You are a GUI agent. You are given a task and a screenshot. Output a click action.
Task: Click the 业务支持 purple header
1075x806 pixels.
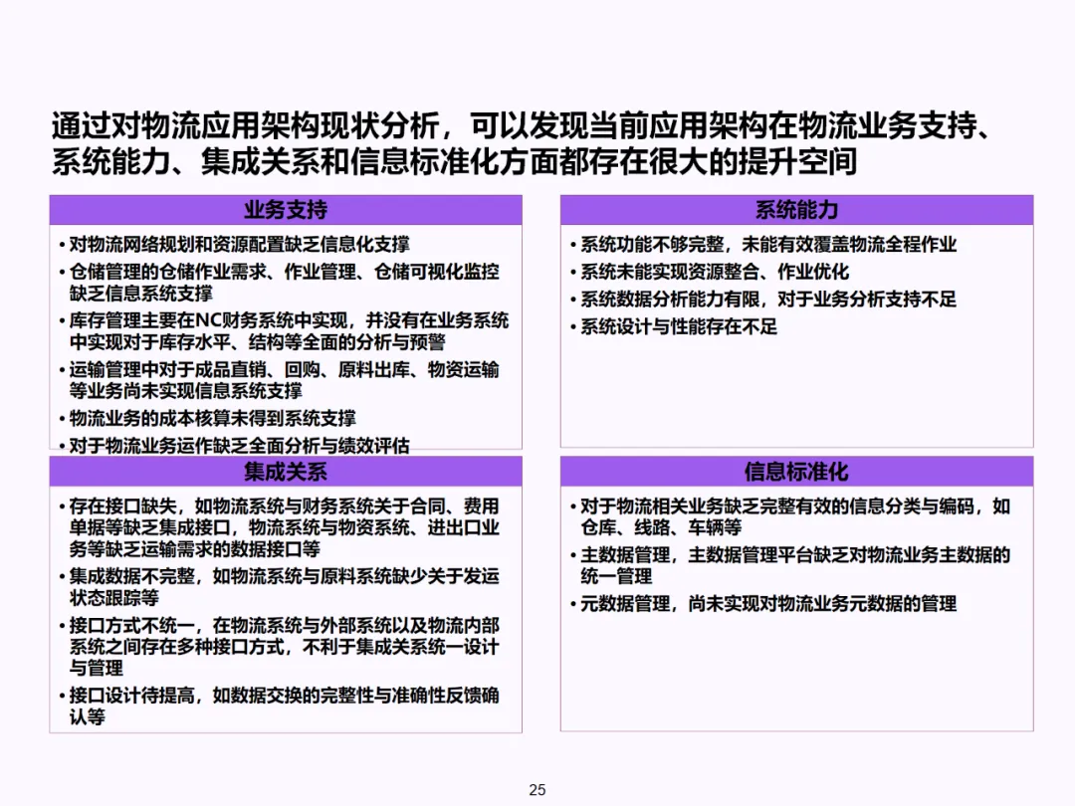286,210
